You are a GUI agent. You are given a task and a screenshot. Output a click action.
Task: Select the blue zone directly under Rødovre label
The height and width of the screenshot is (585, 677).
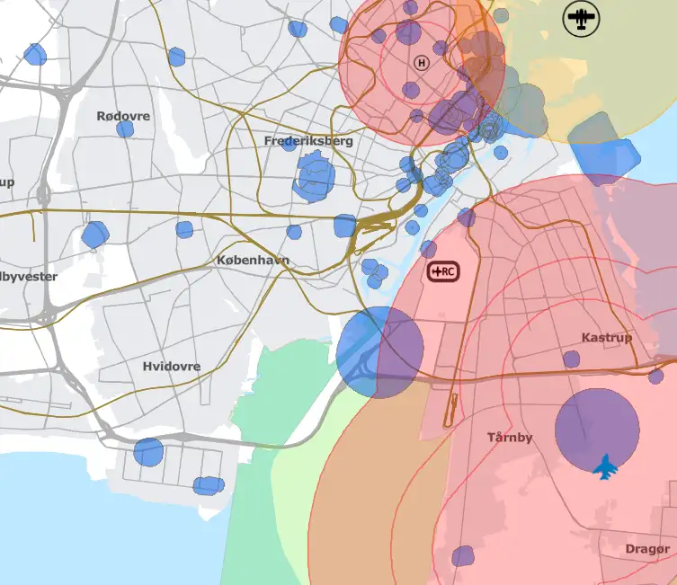pos(125,129)
